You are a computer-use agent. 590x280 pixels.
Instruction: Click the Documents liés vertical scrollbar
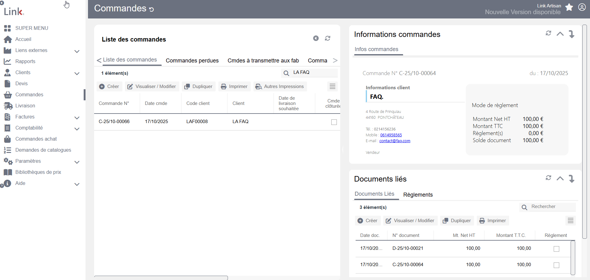[573, 258]
